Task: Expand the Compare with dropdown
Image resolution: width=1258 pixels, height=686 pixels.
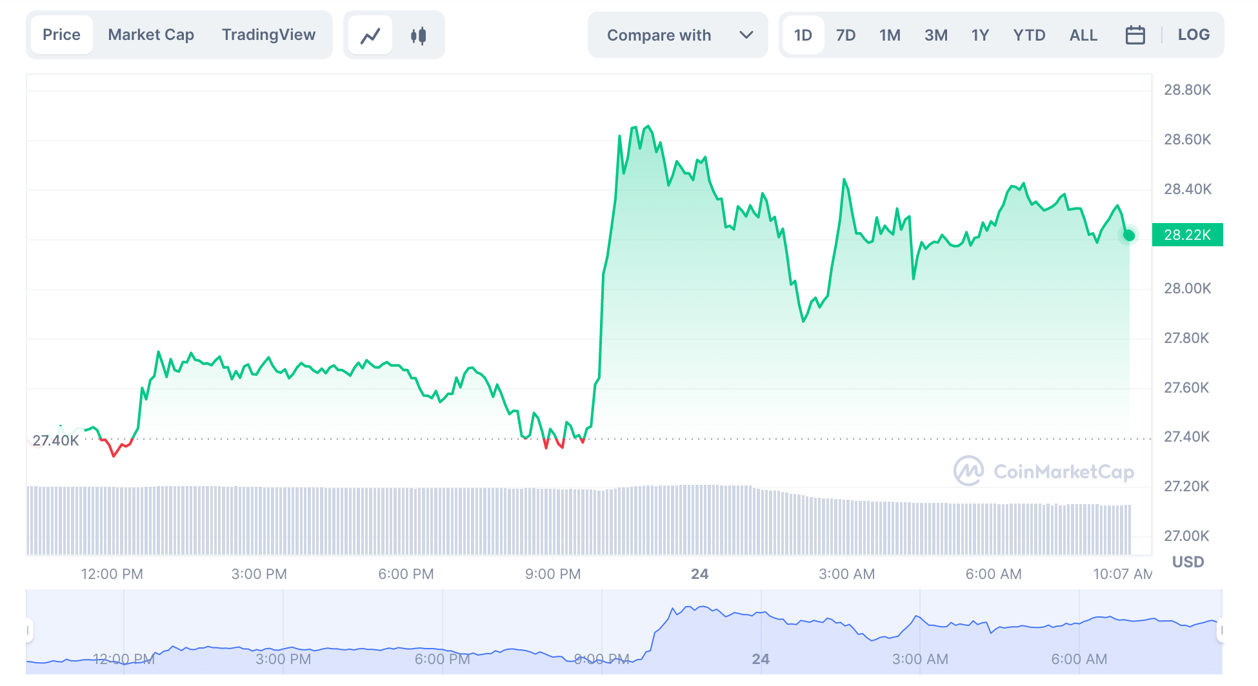Action: pyautogui.click(x=678, y=35)
